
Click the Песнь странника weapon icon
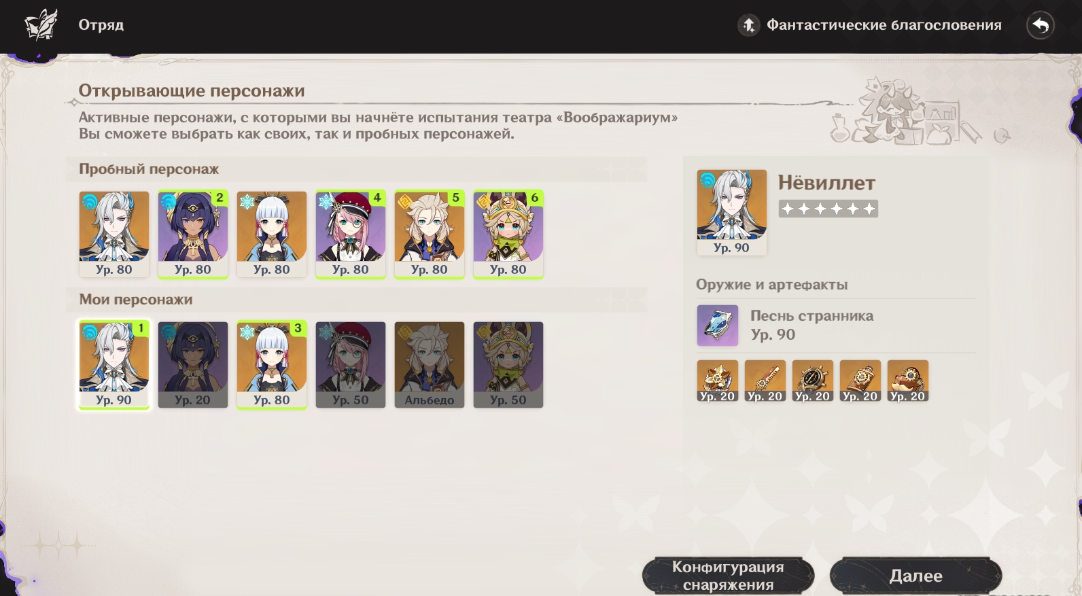(x=717, y=326)
